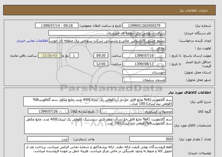This screenshot has width=222, height=157.
Task: Select the ساعت باقی مانده label
Action: pyautogui.click(x=24, y=56)
